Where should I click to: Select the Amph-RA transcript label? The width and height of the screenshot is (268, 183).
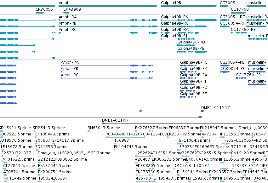point(68,17)
